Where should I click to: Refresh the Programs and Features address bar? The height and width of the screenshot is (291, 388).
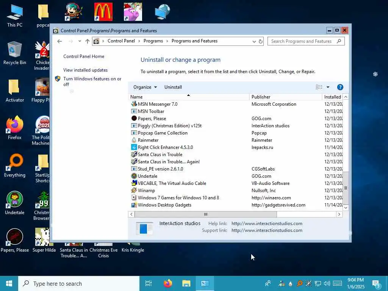(261, 41)
